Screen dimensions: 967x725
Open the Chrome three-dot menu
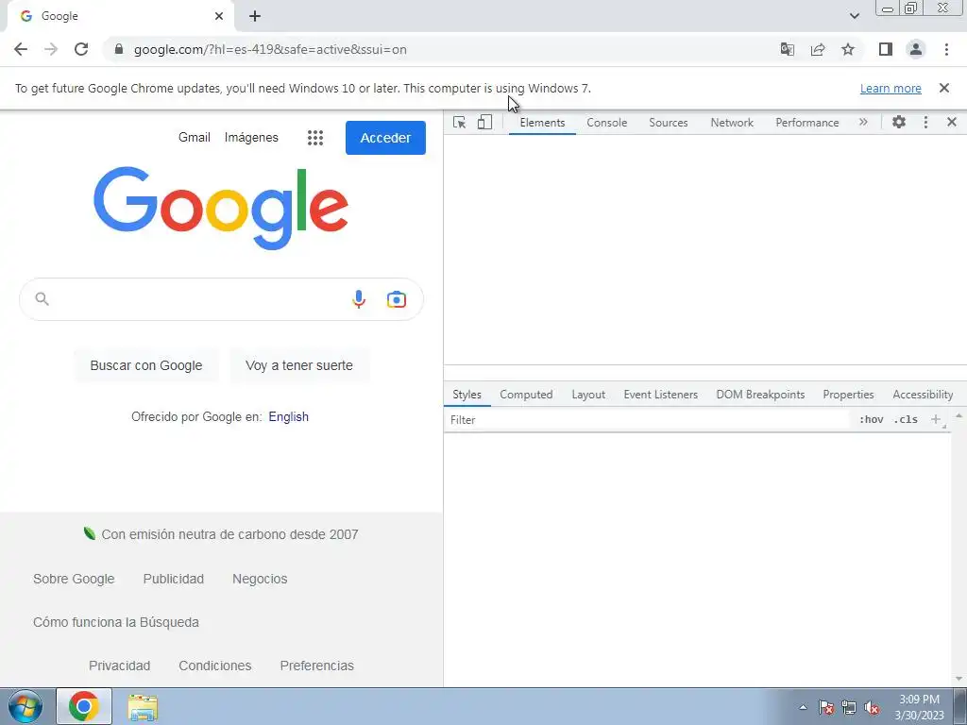pos(946,49)
